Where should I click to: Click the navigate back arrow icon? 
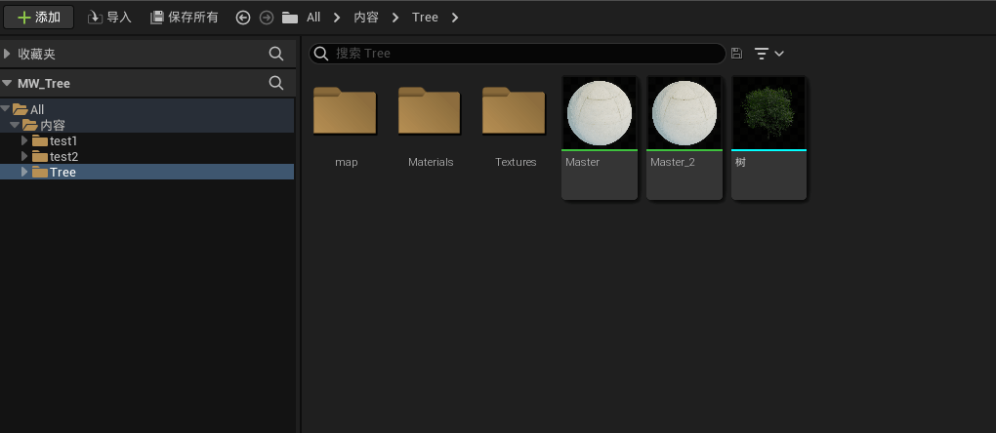coord(243,18)
